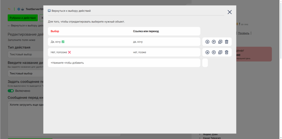Viewport: 282px width, 139px height.
Task: Delete the "Да, хочу" option with trash icon
Action: pos(226,42)
